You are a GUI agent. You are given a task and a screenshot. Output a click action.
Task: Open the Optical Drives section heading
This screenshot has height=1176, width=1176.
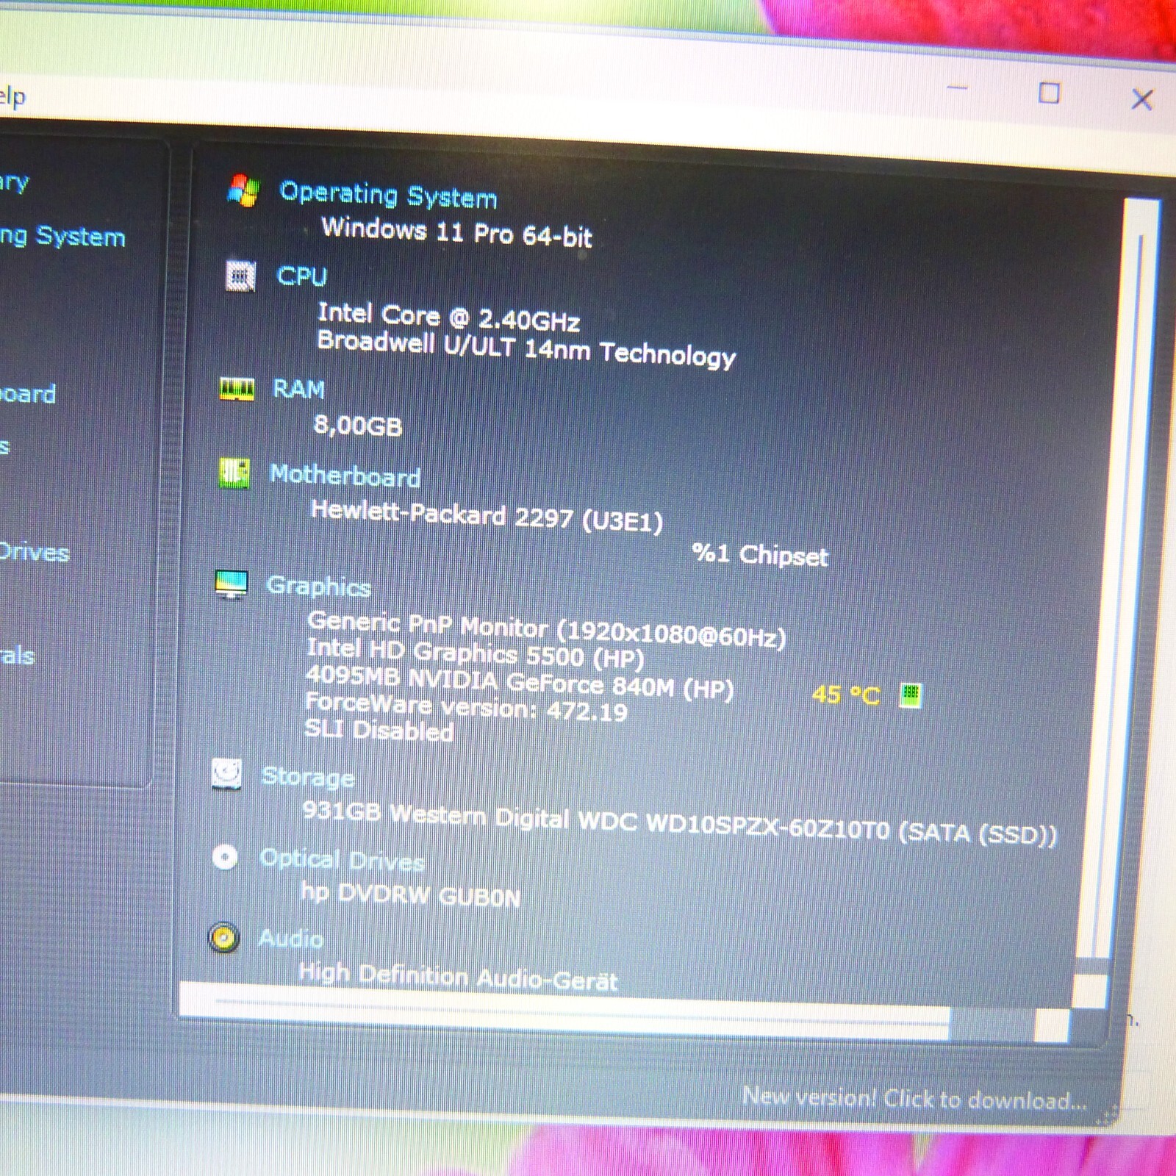[343, 859]
